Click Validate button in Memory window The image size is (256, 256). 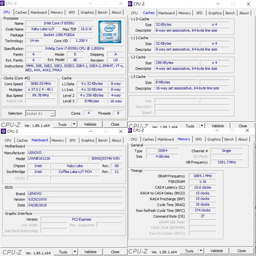point(217,250)
